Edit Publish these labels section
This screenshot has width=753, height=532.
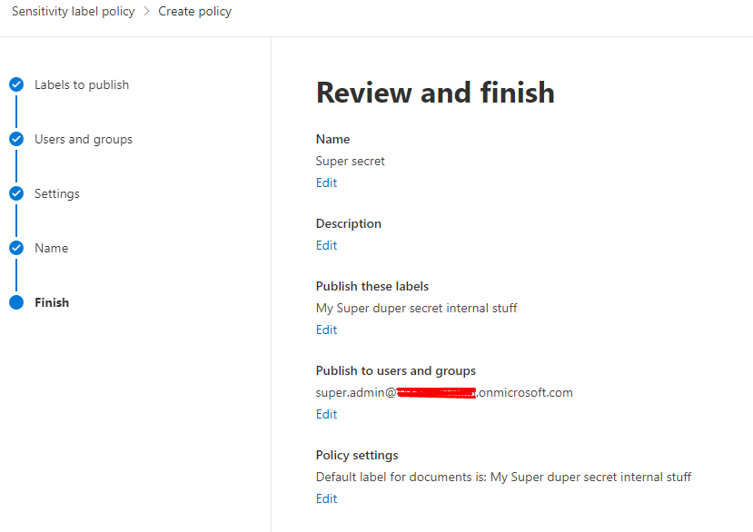(x=326, y=330)
